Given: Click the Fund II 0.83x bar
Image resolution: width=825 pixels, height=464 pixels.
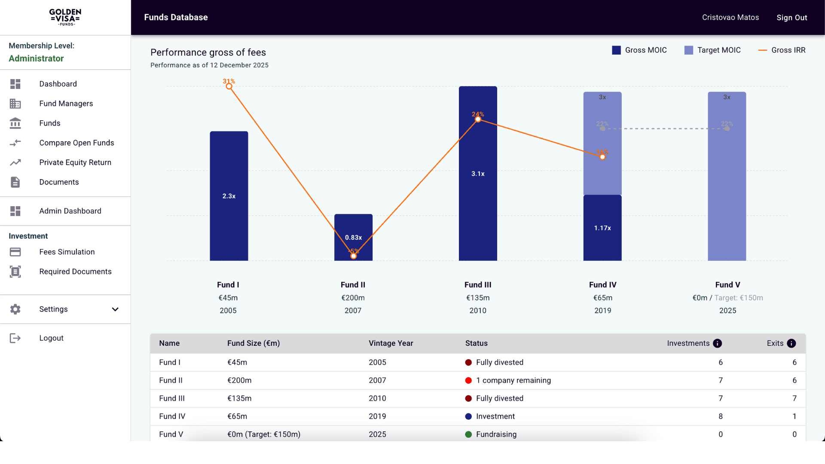Looking at the screenshot, I should coord(354,237).
